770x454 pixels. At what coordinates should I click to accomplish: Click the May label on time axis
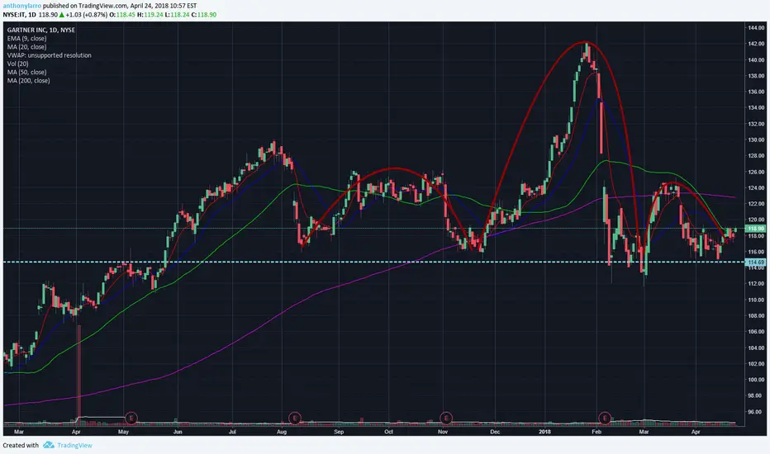[x=123, y=432]
